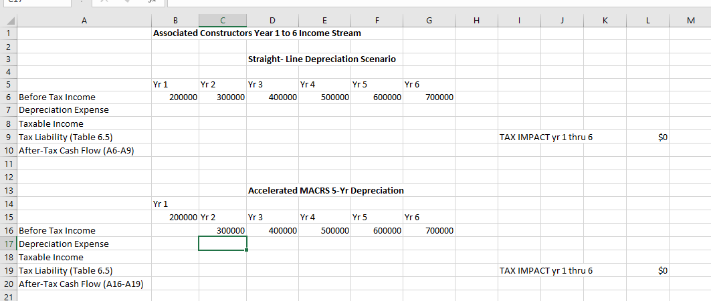Screen dimensions: 711x301
Task: Click the 400000 value in row 16
Action: click(x=282, y=231)
